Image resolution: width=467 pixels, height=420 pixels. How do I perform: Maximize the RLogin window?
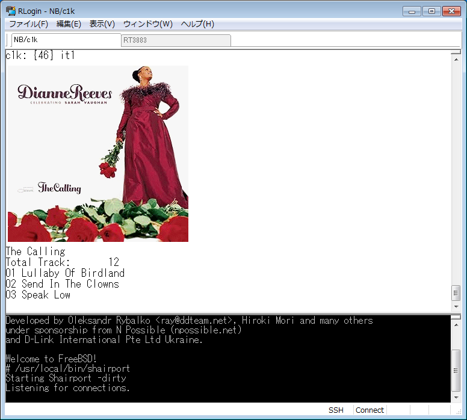(x=431, y=11)
